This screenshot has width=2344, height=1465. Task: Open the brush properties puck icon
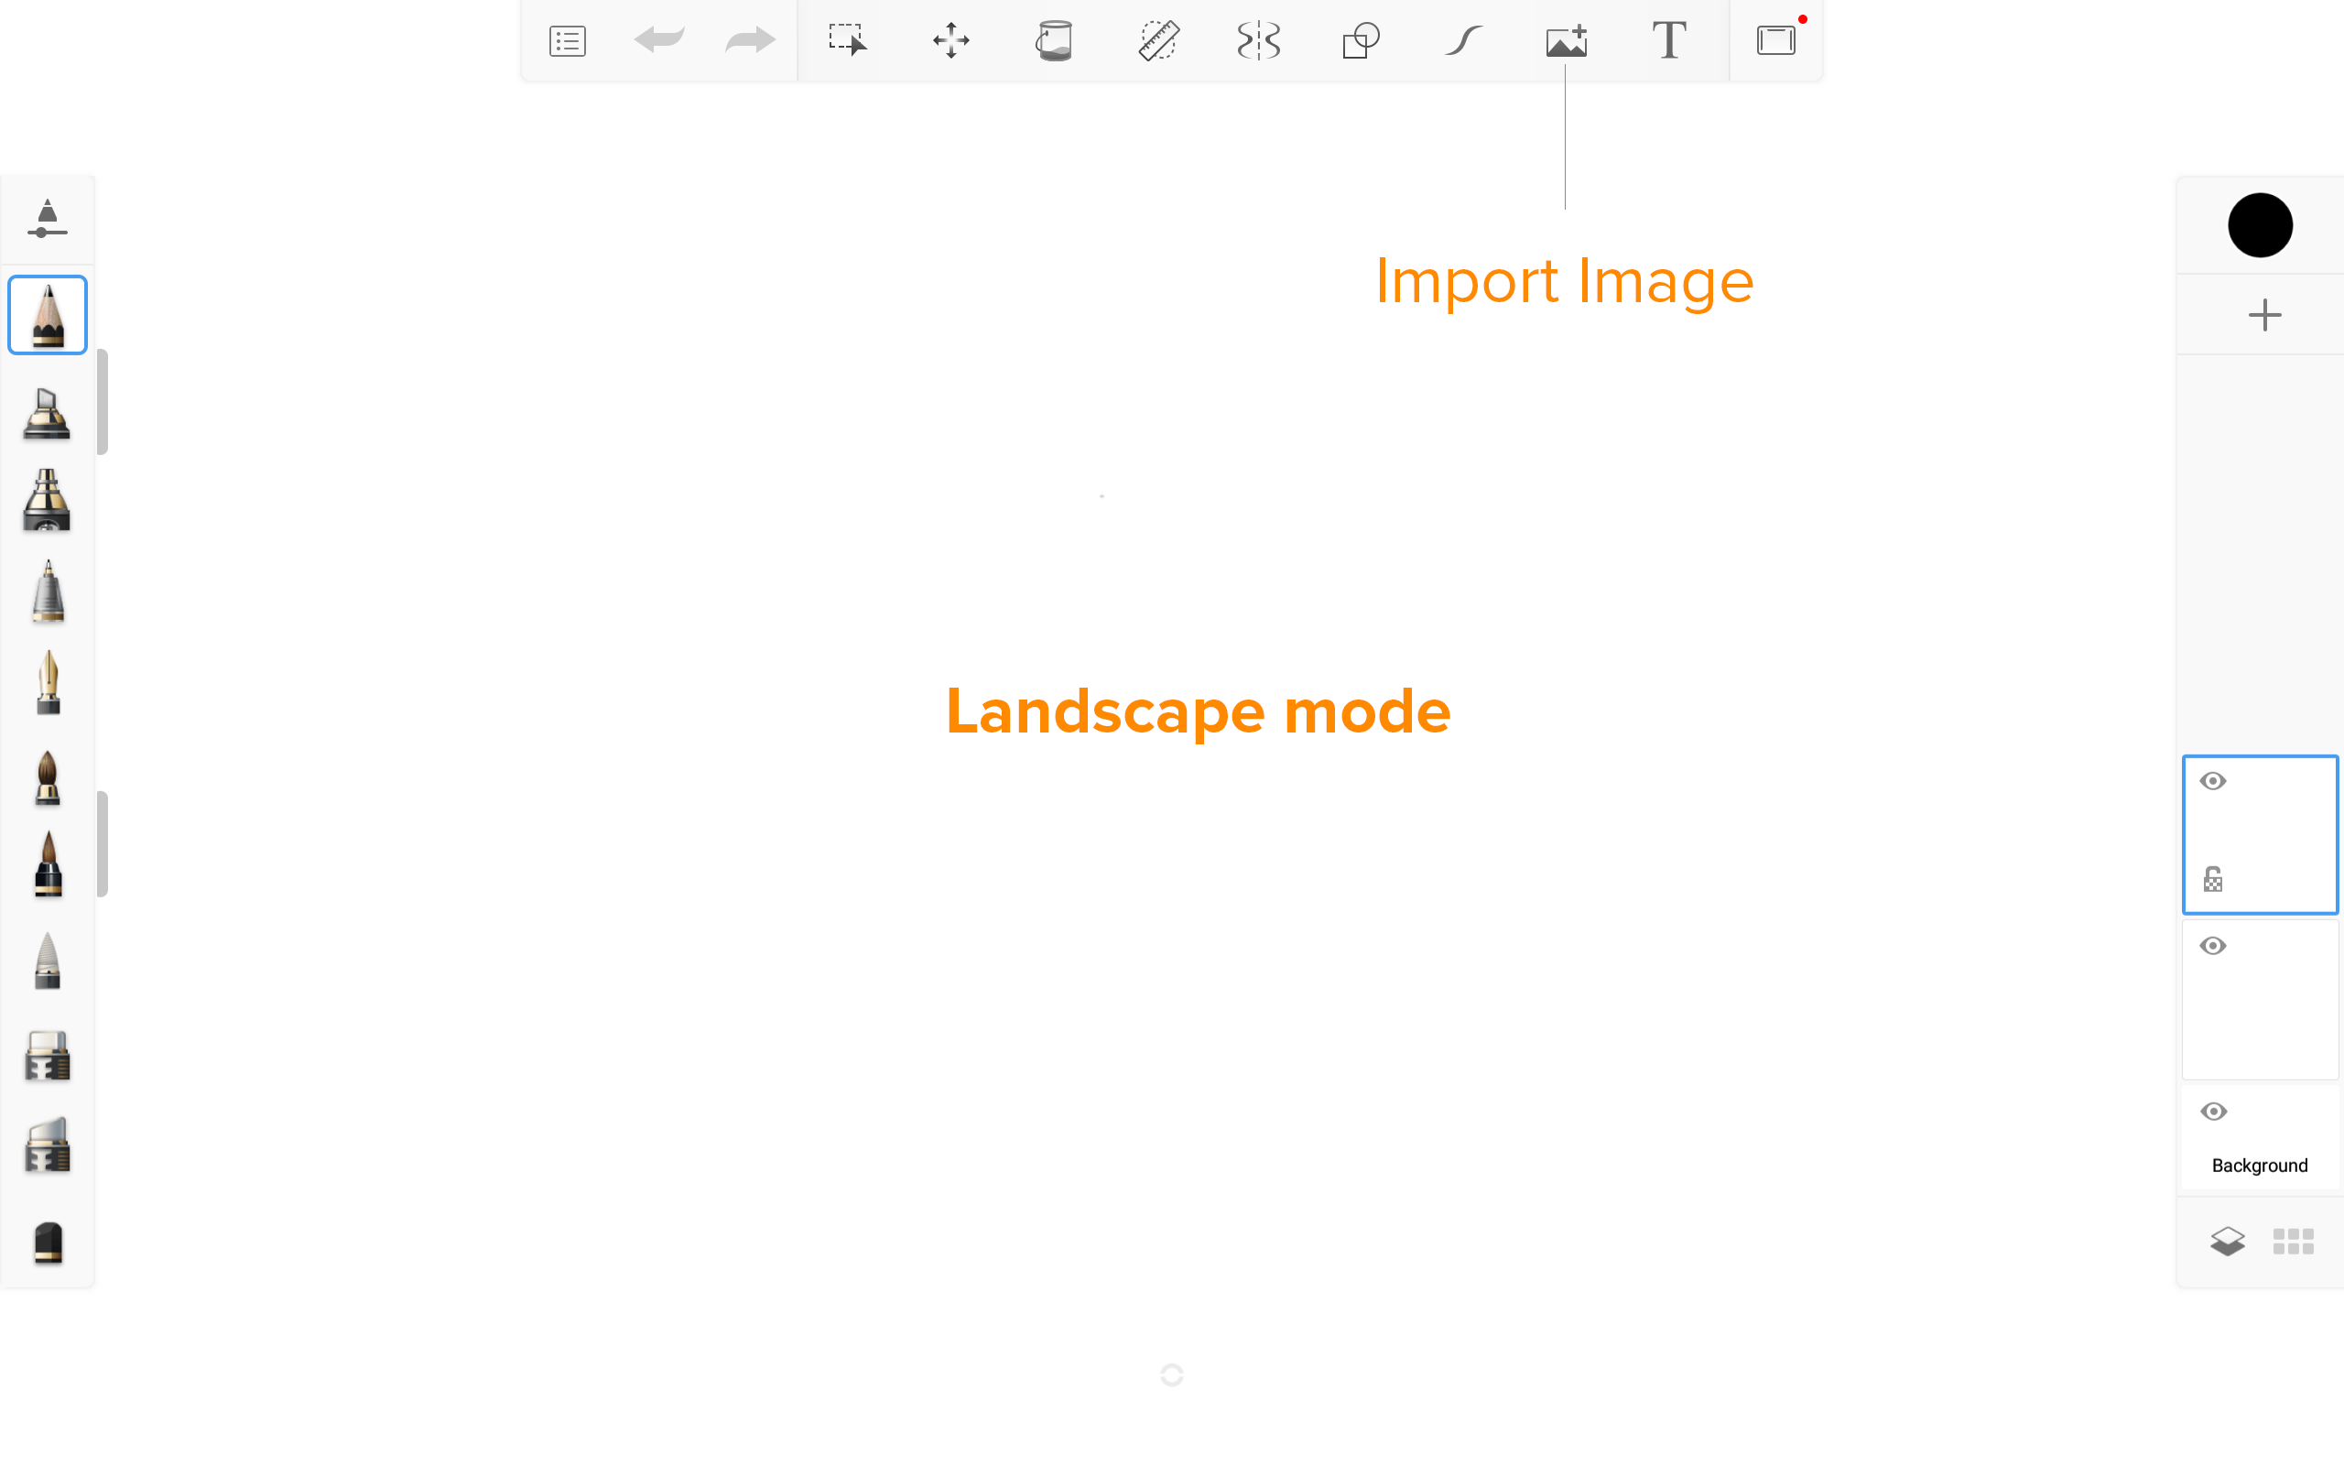point(47,219)
